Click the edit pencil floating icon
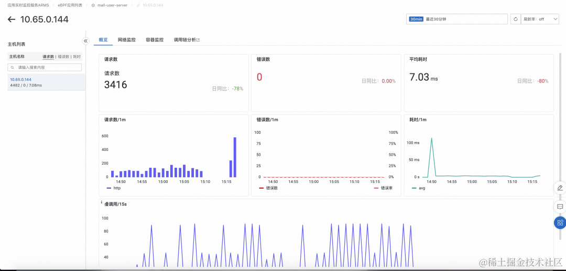Viewport: 566px width, 271px height. point(560,188)
